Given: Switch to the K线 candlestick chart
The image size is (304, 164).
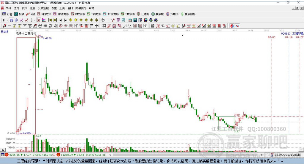Looking at the screenshot, I should (x=31, y=14).
